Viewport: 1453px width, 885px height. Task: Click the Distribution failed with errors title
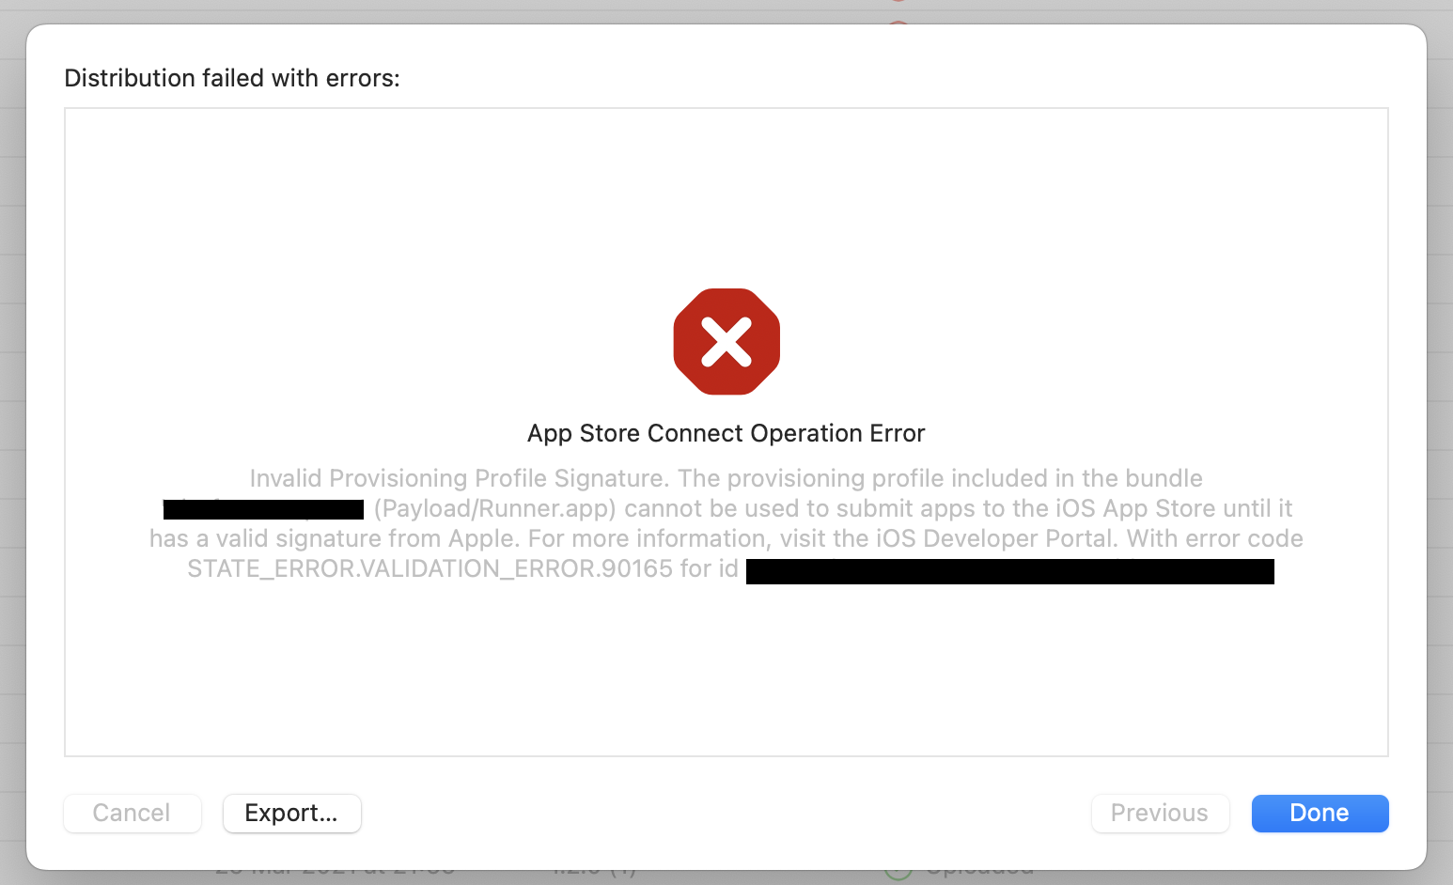[231, 78]
